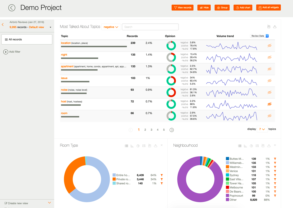Open the noise topic link
The height and width of the screenshot is (208, 293).
[64, 90]
